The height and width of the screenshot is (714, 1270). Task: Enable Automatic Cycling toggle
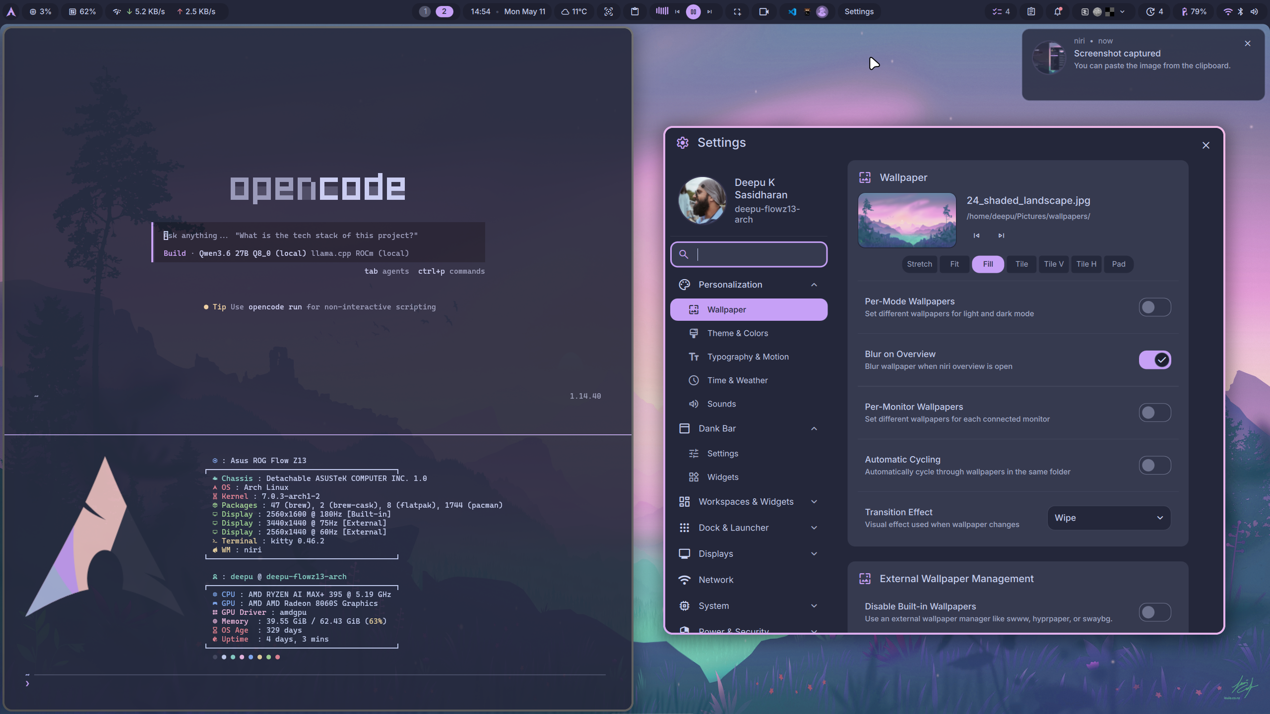1155,466
